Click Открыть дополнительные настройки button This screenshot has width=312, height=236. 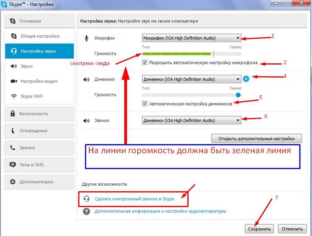257,138
